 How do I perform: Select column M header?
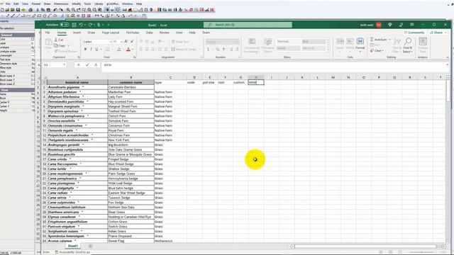333,77
